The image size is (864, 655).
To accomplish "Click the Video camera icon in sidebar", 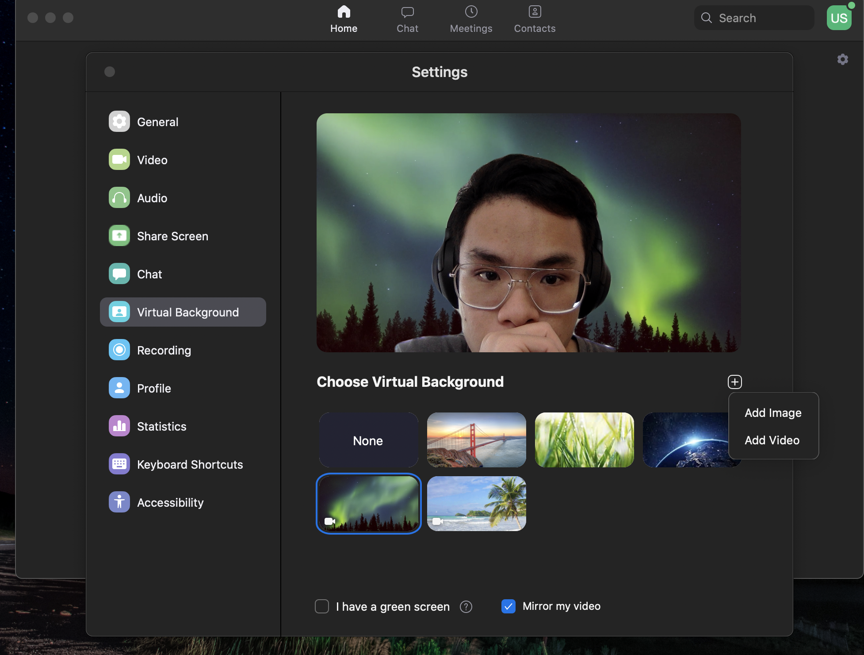I will (119, 160).
